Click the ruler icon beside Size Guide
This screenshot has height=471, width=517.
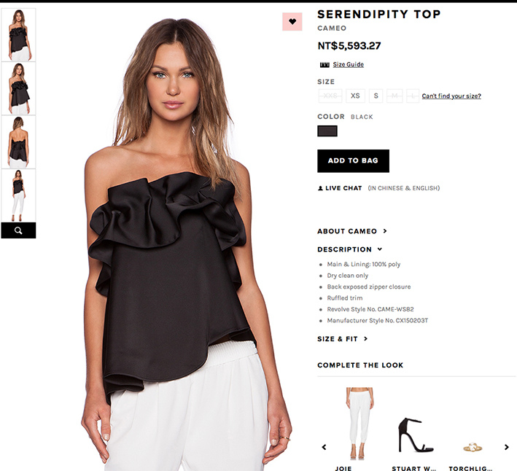click(x=324, y=65)
